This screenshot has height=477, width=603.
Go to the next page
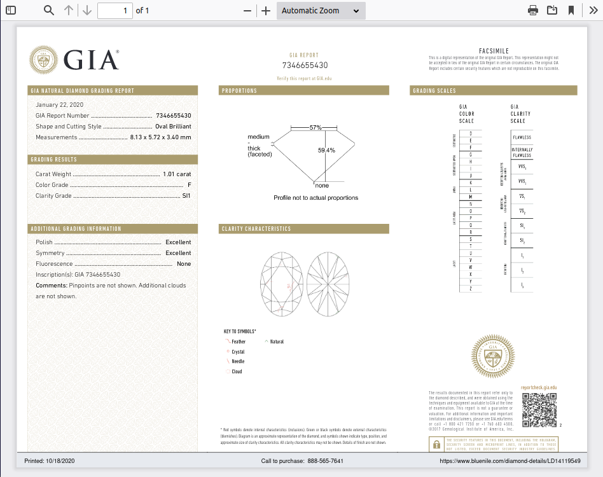[87, 10]
